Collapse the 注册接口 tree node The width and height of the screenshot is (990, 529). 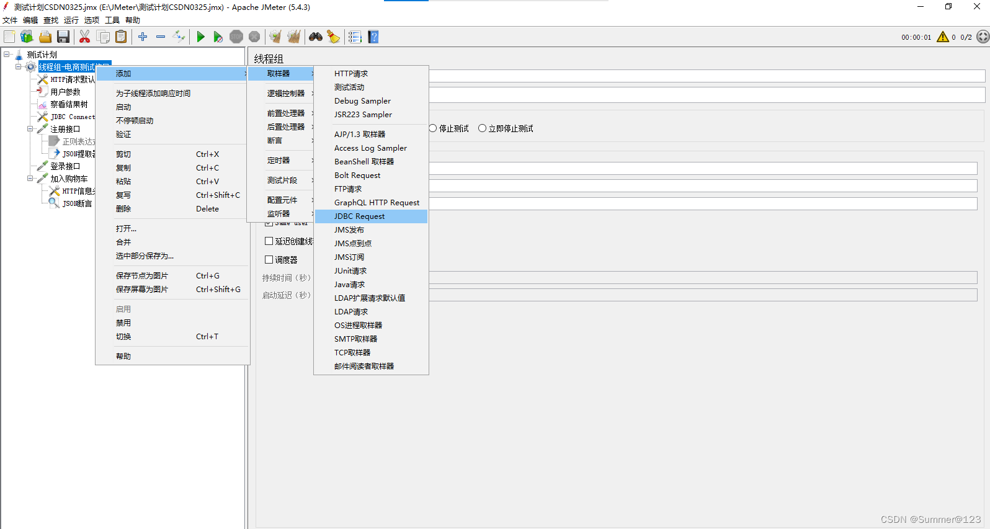point(30,129)
